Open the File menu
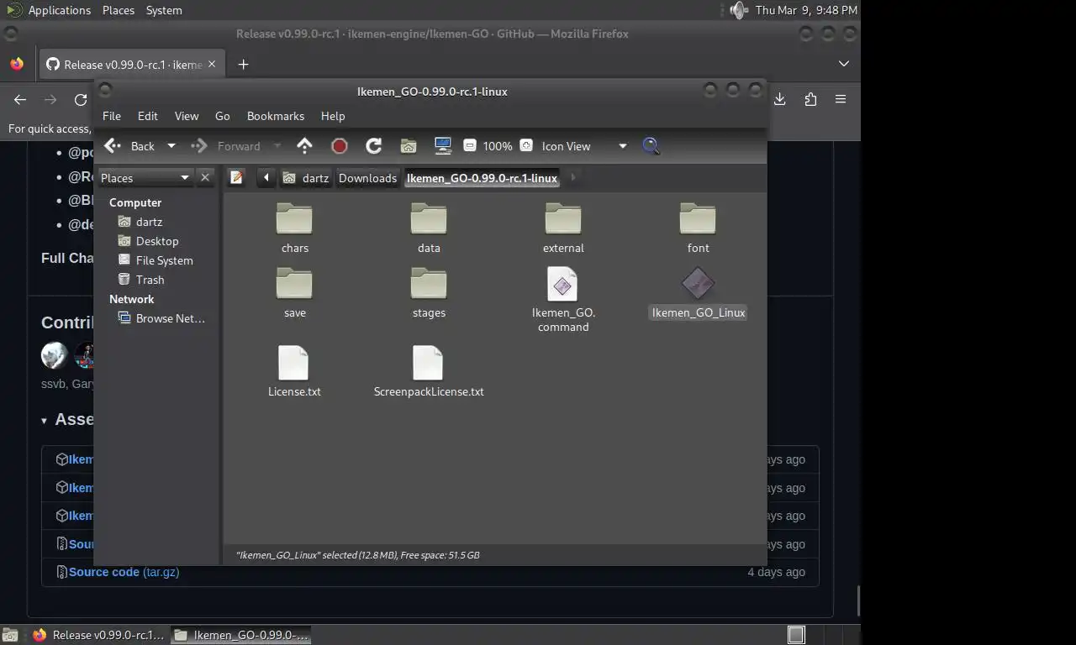The width and height of the screenshot is (1076, 645). (x=112, y=116)
